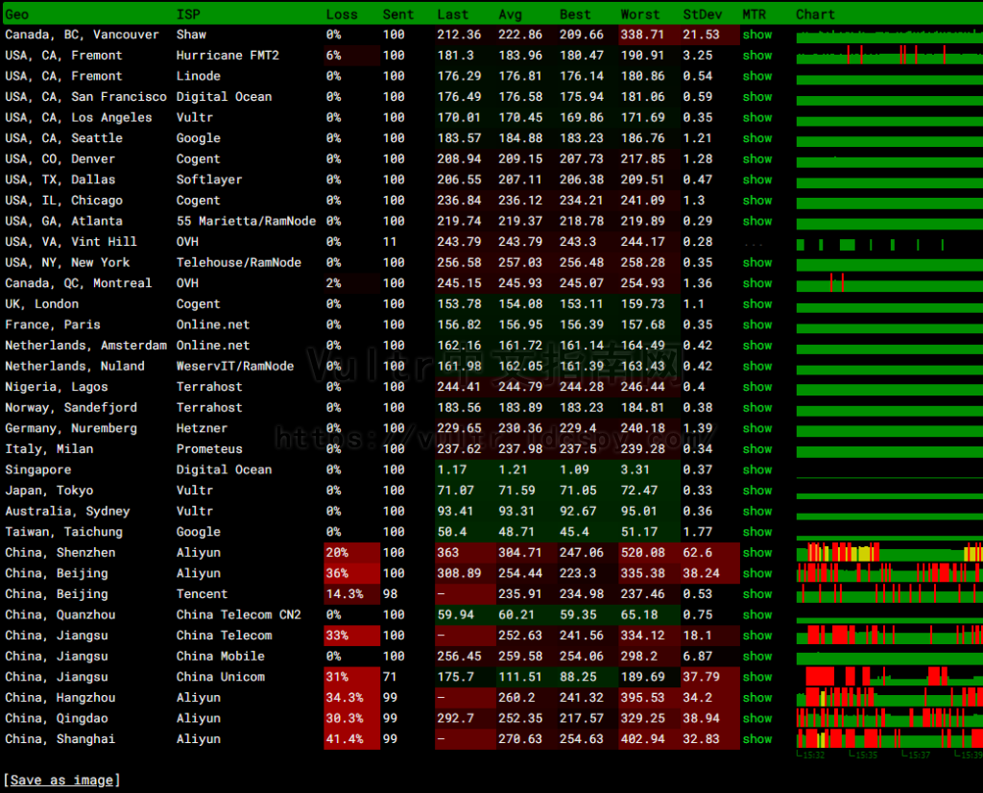Show MTR for Atlanta 55 Marietta/RamNode
Screen dimensions: 983x793
click(x=756, y=221)
